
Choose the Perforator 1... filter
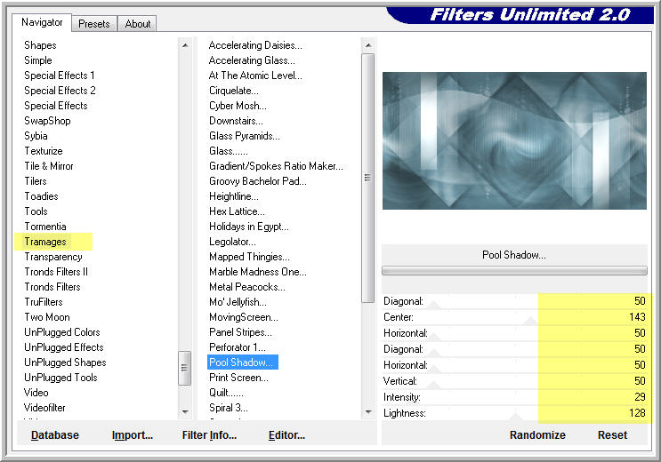coord(238,347)
